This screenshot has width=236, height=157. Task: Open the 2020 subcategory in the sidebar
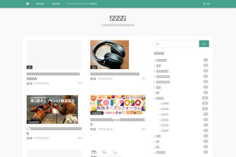(x=165, y=131)
